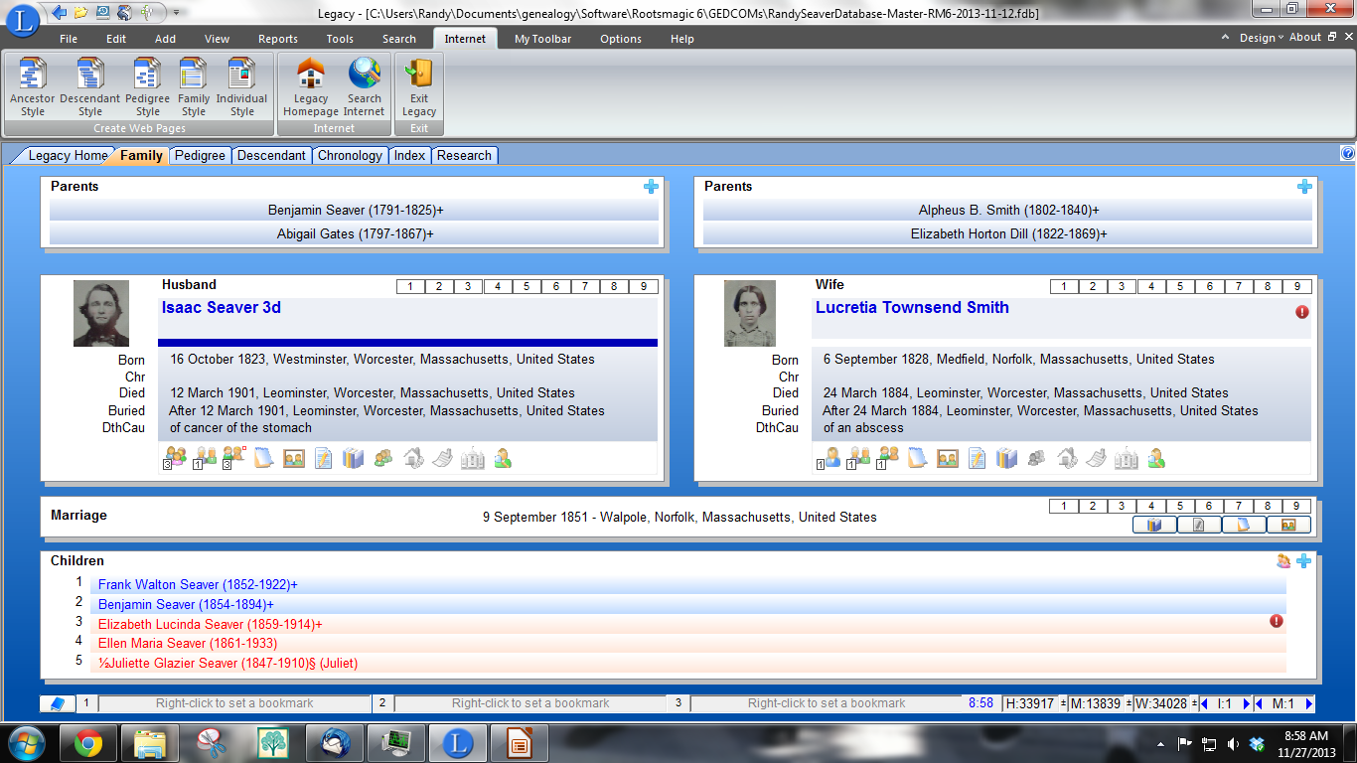
Task: Toggle marriage tag box 6
Action: 1210,506
